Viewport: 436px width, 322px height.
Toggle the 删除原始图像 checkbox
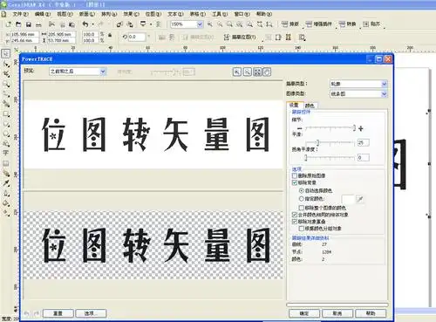(295, 175)
